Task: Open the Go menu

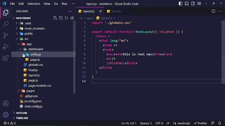Action: (x=56, y=4)
